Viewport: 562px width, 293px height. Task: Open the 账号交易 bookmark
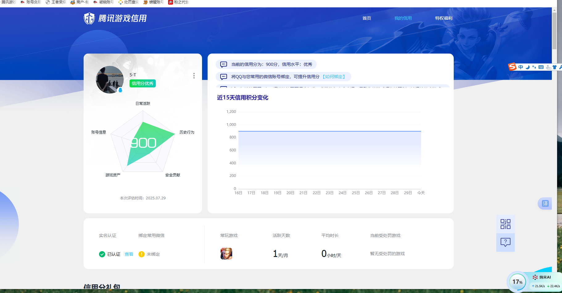31,2
